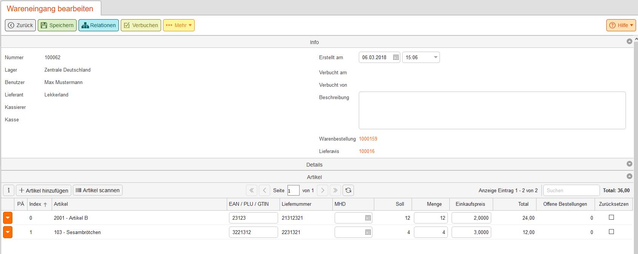This screenshot has width=638, height=254.
Task: Go to next page of articles
Action: click(323, 190)
